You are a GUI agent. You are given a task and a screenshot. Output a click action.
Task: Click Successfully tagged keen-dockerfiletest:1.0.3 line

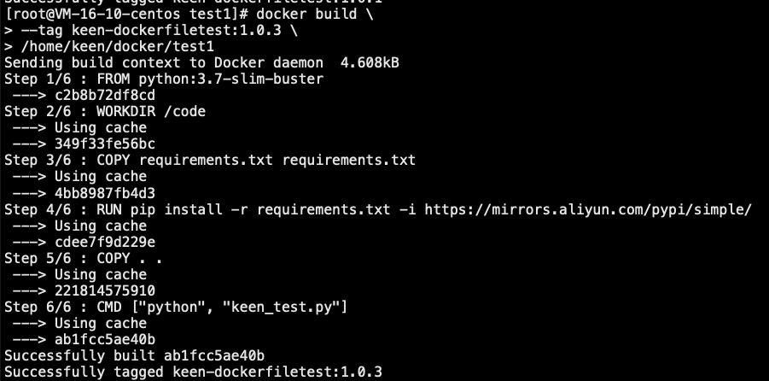pos(193,372)
